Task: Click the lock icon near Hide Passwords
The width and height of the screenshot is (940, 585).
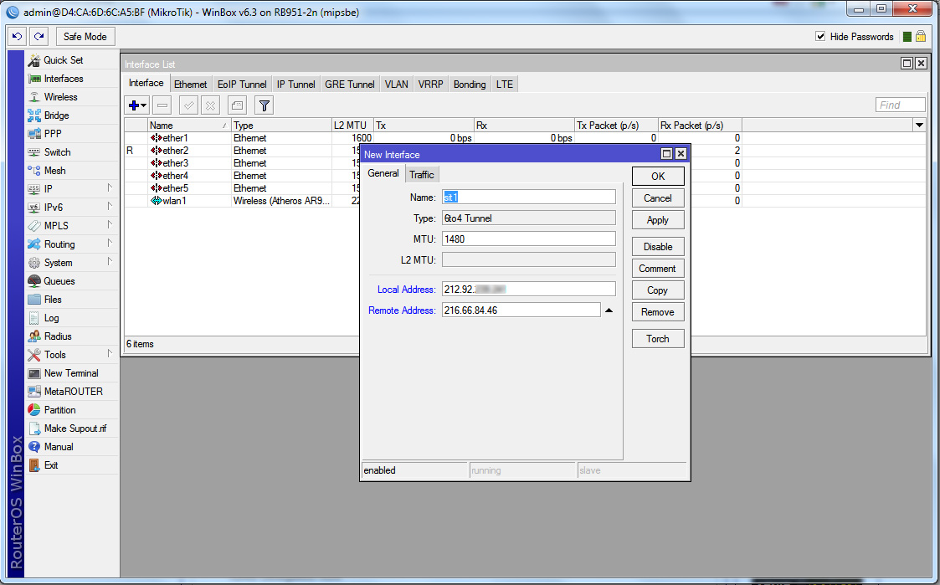Action: pyautogui.click(x=921, y=37)
